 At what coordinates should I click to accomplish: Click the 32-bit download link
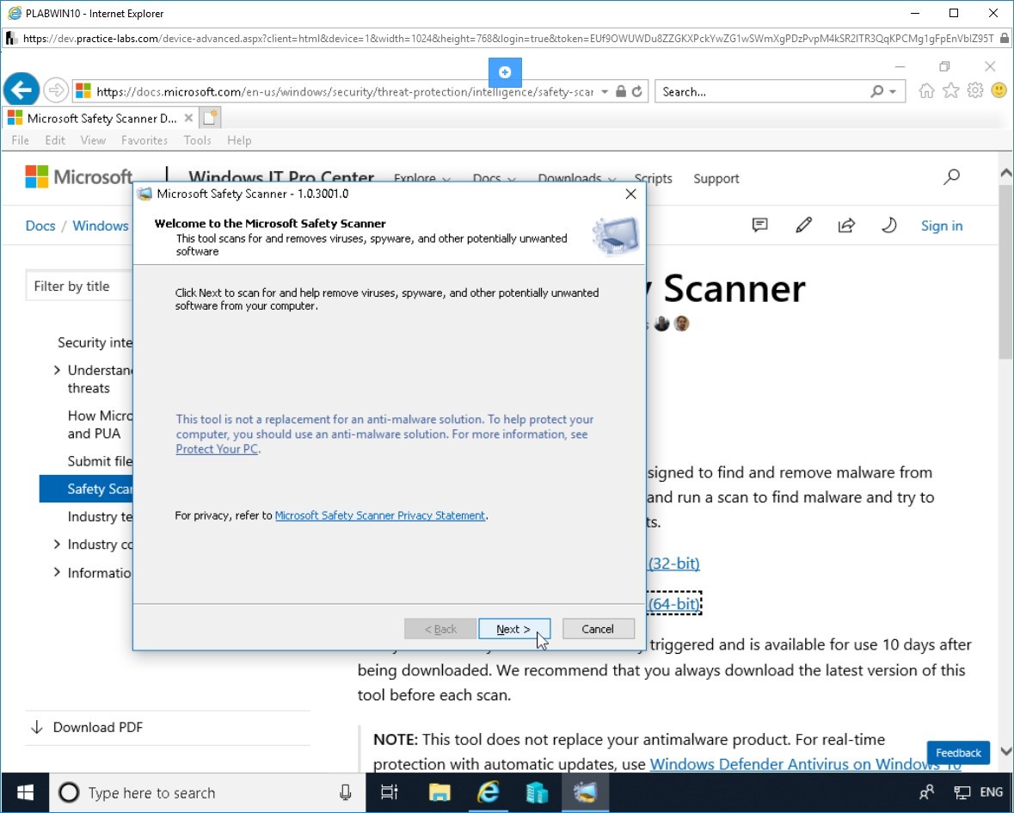click(673, 563)
